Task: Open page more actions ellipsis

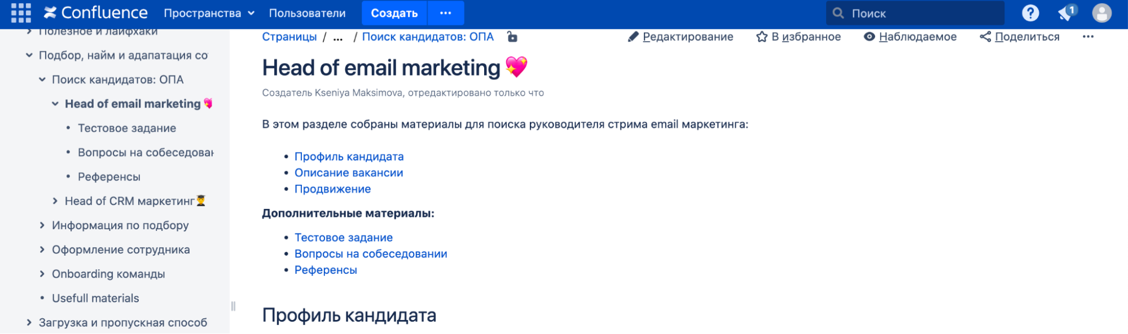Action: (1088, 37)
